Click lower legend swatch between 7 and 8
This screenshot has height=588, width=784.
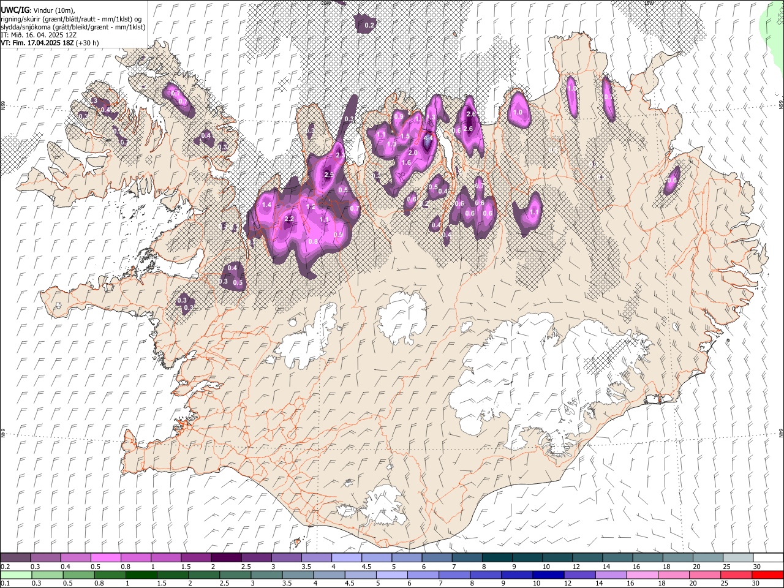click(453, 575)
